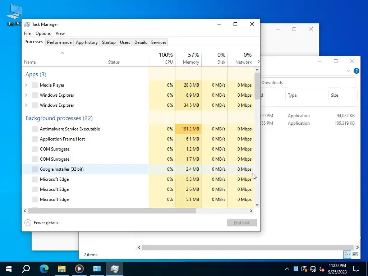Image resolution: width=368 pixels, height=276 pixels.
Task: Open the View menu
Action: pyautogui.click(x=60, y=33)
